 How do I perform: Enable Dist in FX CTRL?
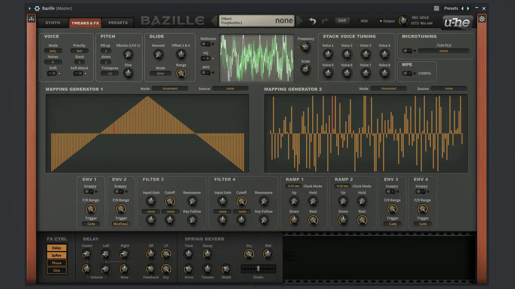pos(57,271)
